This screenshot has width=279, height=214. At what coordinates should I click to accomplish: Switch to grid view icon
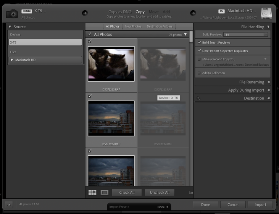click(x=92, y=193)
